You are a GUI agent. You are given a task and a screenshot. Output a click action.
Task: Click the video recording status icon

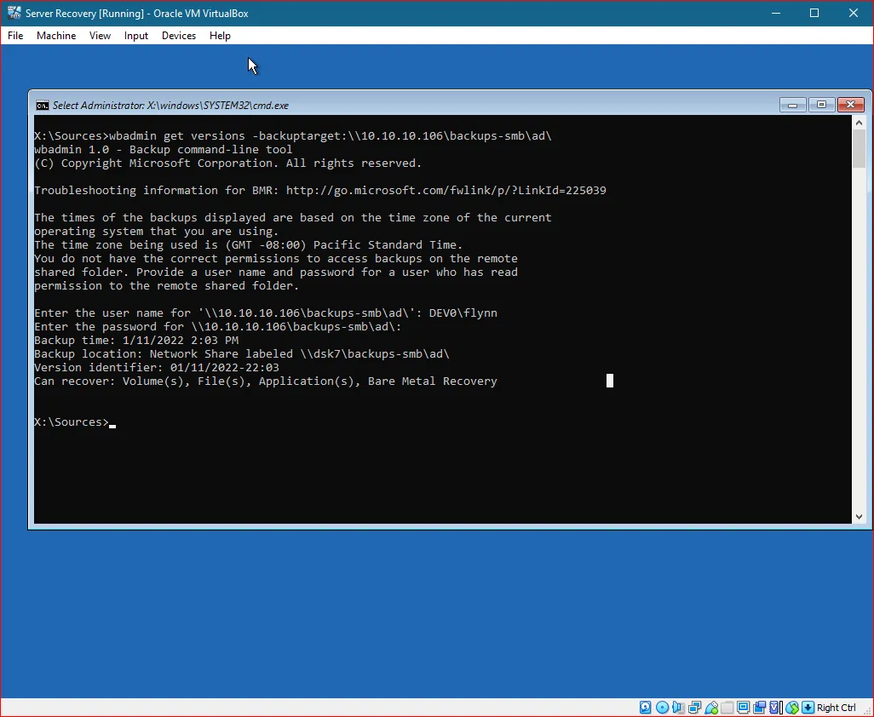[759, 707]
